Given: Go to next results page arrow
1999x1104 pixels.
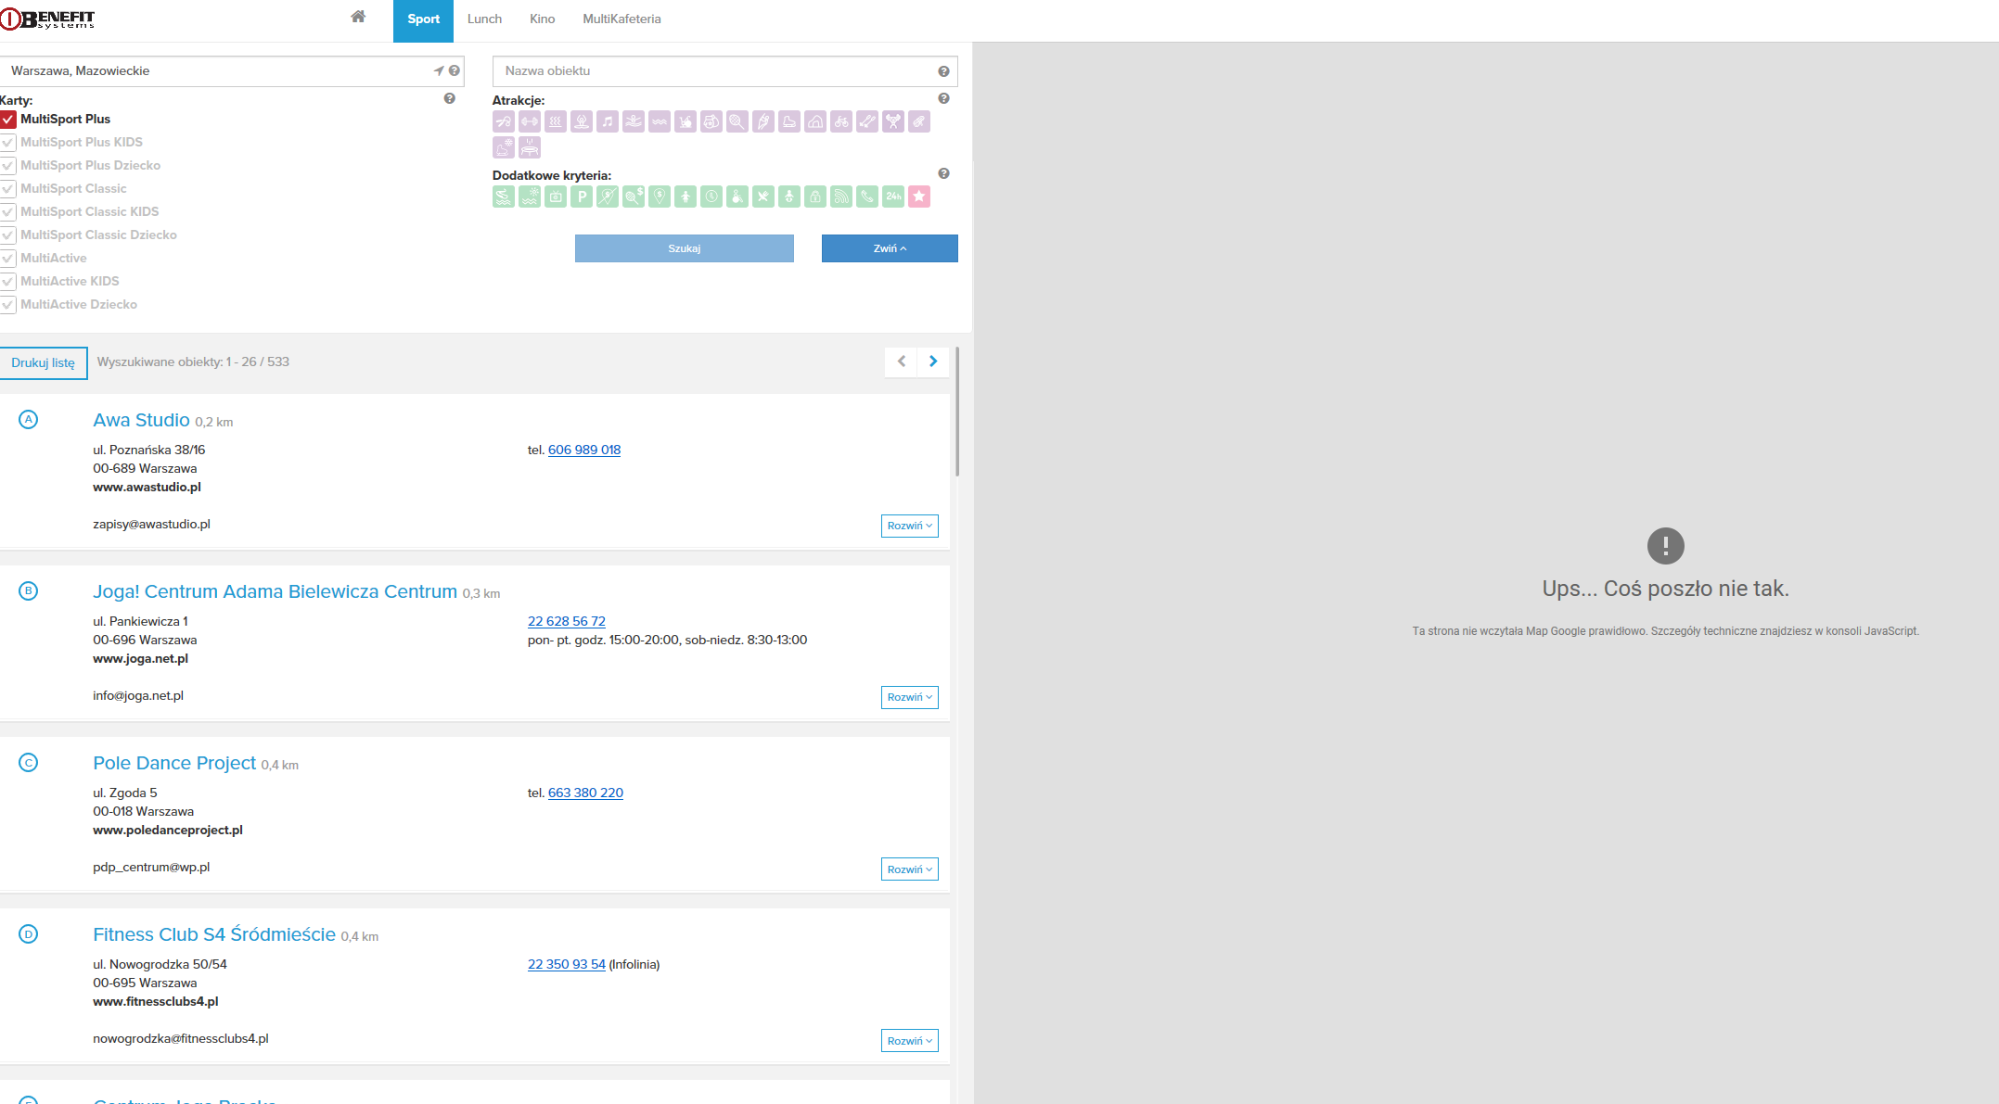Looking at the screenshot, I should tap(933, 362).
